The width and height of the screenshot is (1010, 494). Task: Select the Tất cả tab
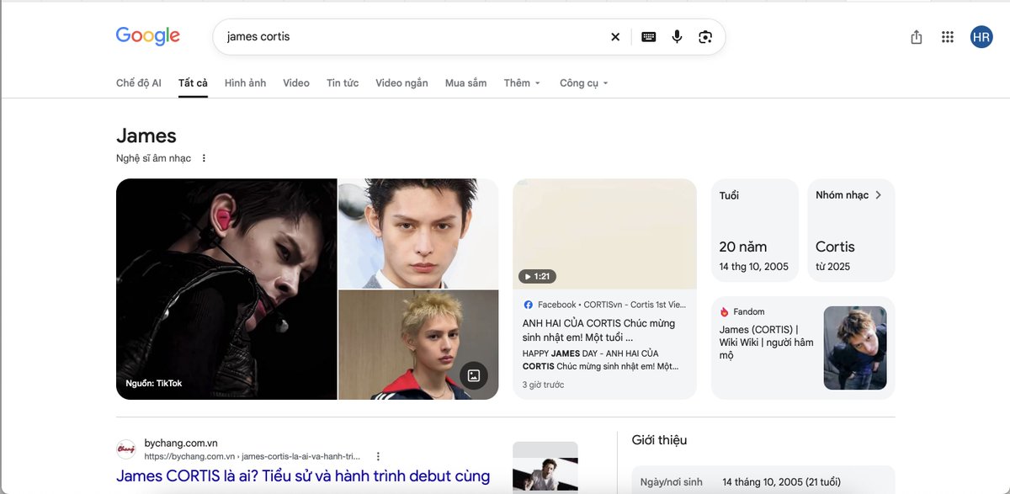[193, 83]
